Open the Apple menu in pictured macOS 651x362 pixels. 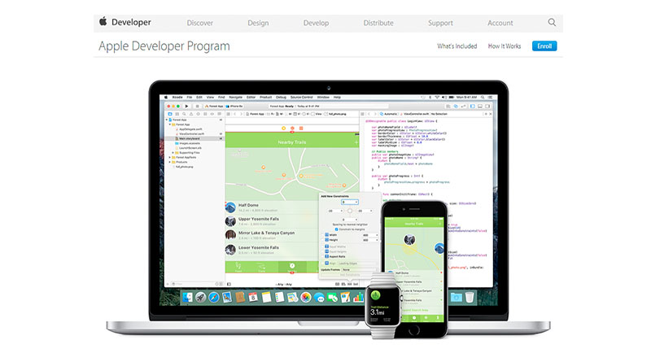click(166, 97)
